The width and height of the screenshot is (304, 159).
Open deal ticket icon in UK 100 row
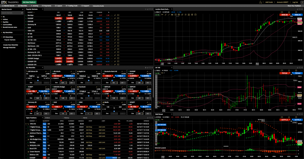point(118,37)
